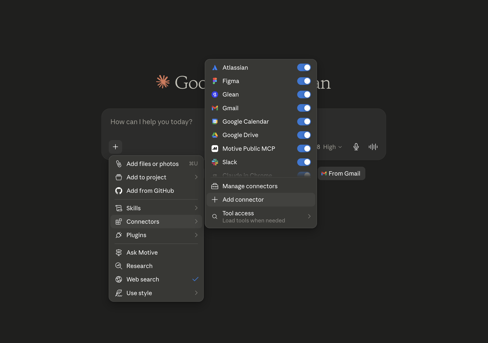Choose the Research menu item
The width and height of the screenshot is (488, 343).
[156, 266]
